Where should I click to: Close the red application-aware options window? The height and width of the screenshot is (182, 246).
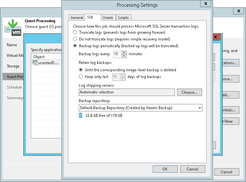pyautogui.click(x=217, y=37)
